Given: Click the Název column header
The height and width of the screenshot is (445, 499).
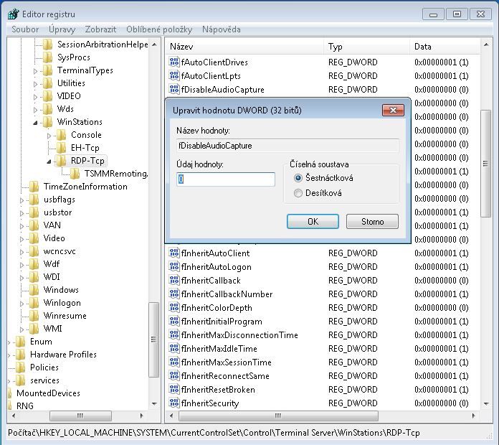Looking at the screenshot, I should pos(244,47).
